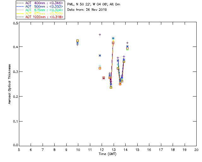The width and height of the screenshot is (202, 162).
Task: Click the 0.3 y-axis tick label
Action: click(x=15, y=72)
